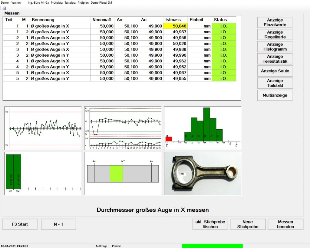Screen dimensions: 310x248
Task: Click the green progress bar in status bar
Action: pyautogui.click(x=212, y=246)
